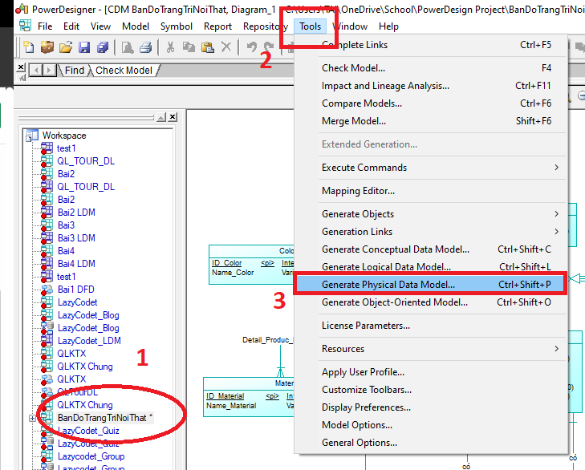Open the Model menu
This screenshot has height=470, width=585.
(136, 26)
